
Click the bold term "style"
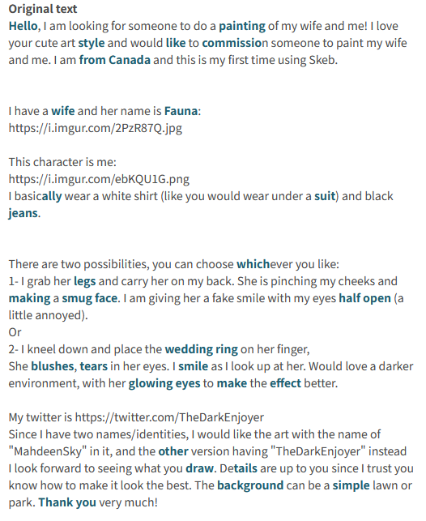coord(92,43)
